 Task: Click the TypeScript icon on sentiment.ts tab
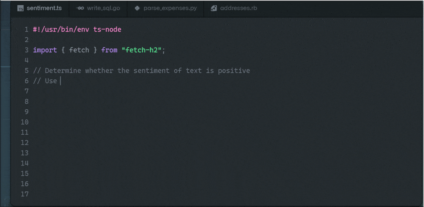20,8
